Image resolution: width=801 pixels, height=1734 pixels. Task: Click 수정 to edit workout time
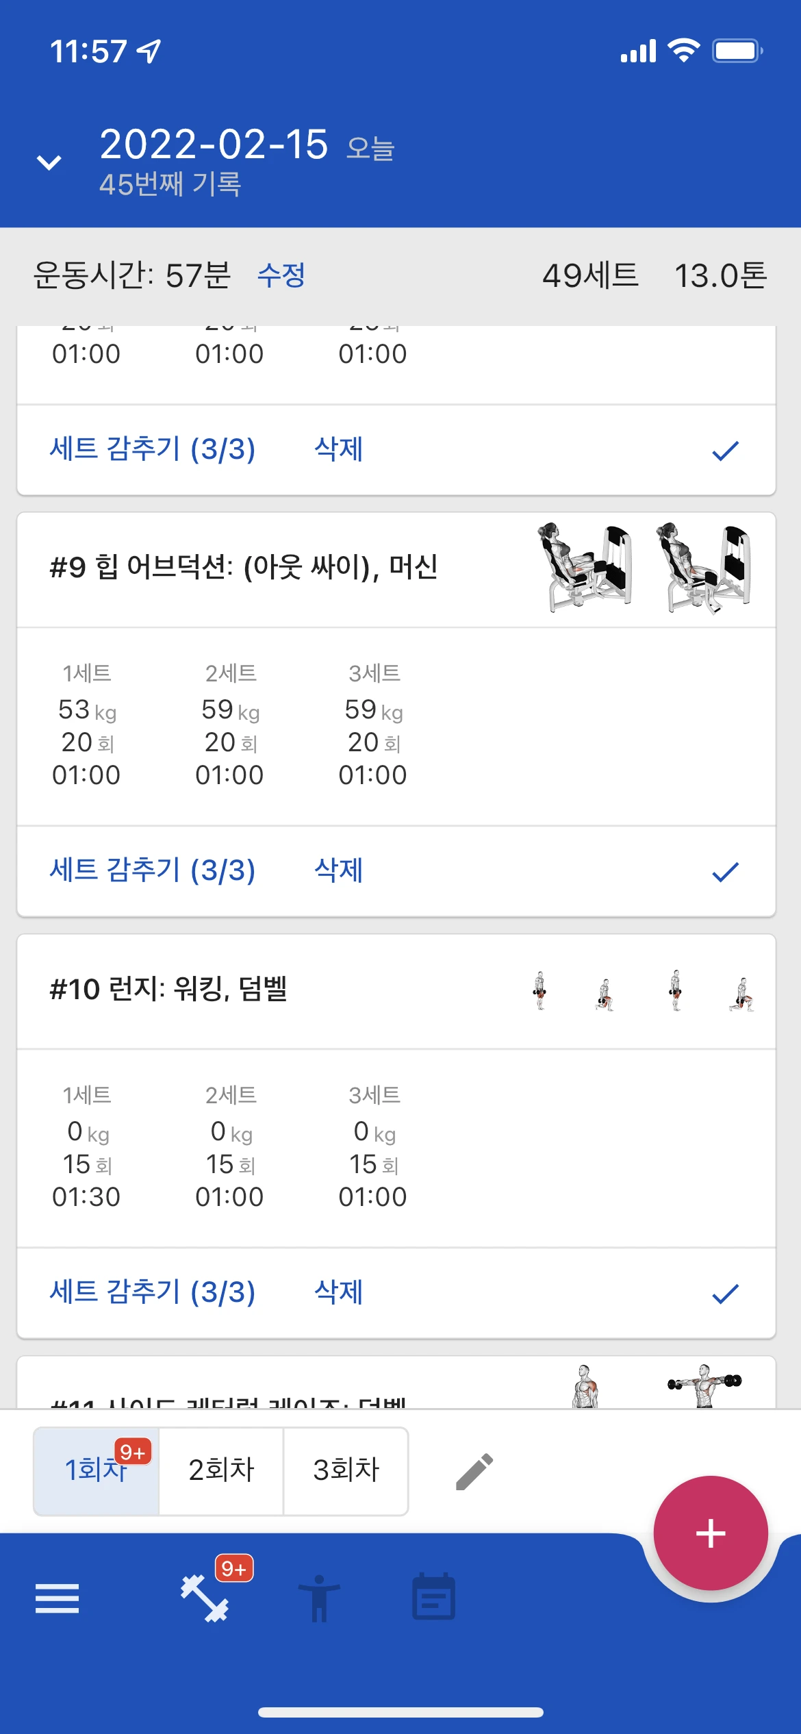pyautogui.click(x=281, y=275)
